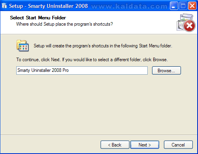
Task: Minimize the Setup window
Action: point(174,6)
